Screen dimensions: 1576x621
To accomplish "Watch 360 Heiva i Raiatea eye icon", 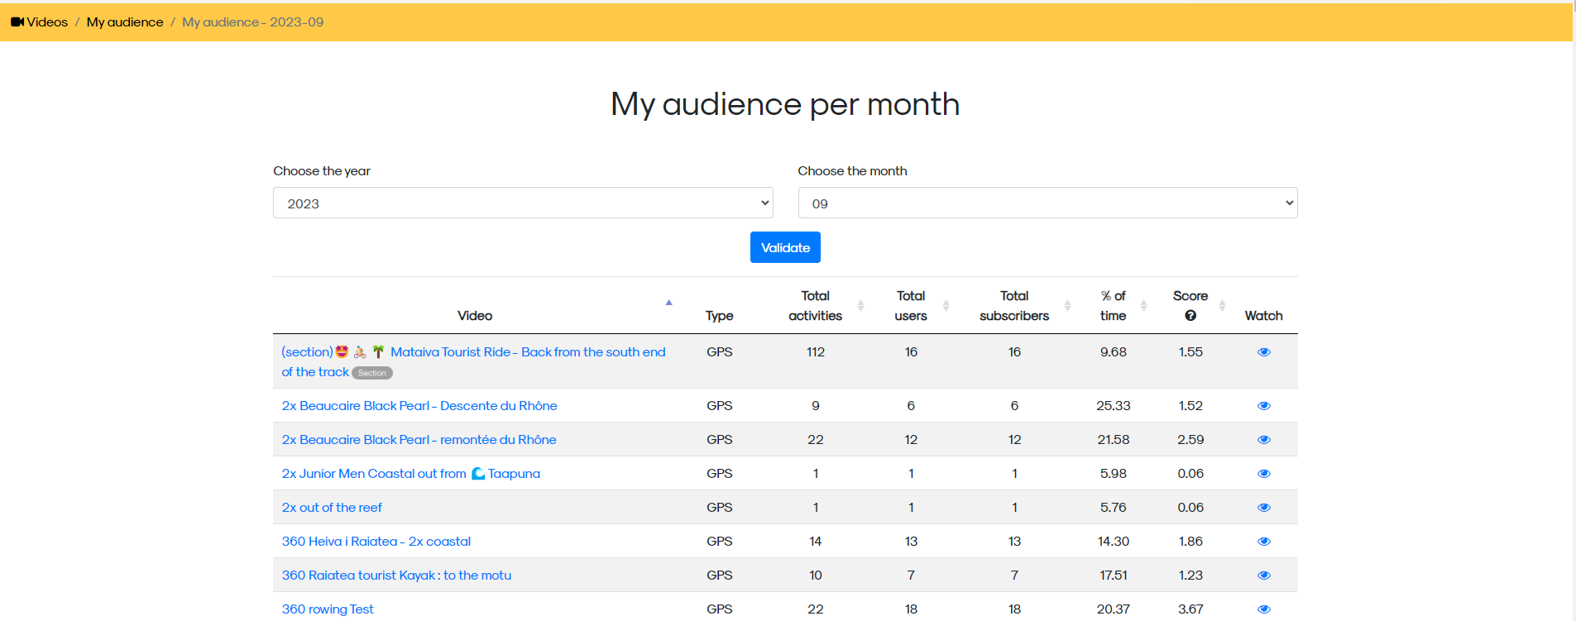I will 1264,542.
